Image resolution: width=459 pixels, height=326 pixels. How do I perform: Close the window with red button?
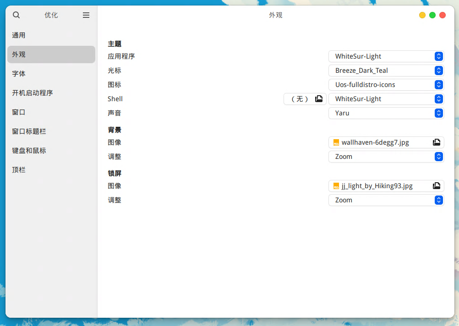(443, 15)
